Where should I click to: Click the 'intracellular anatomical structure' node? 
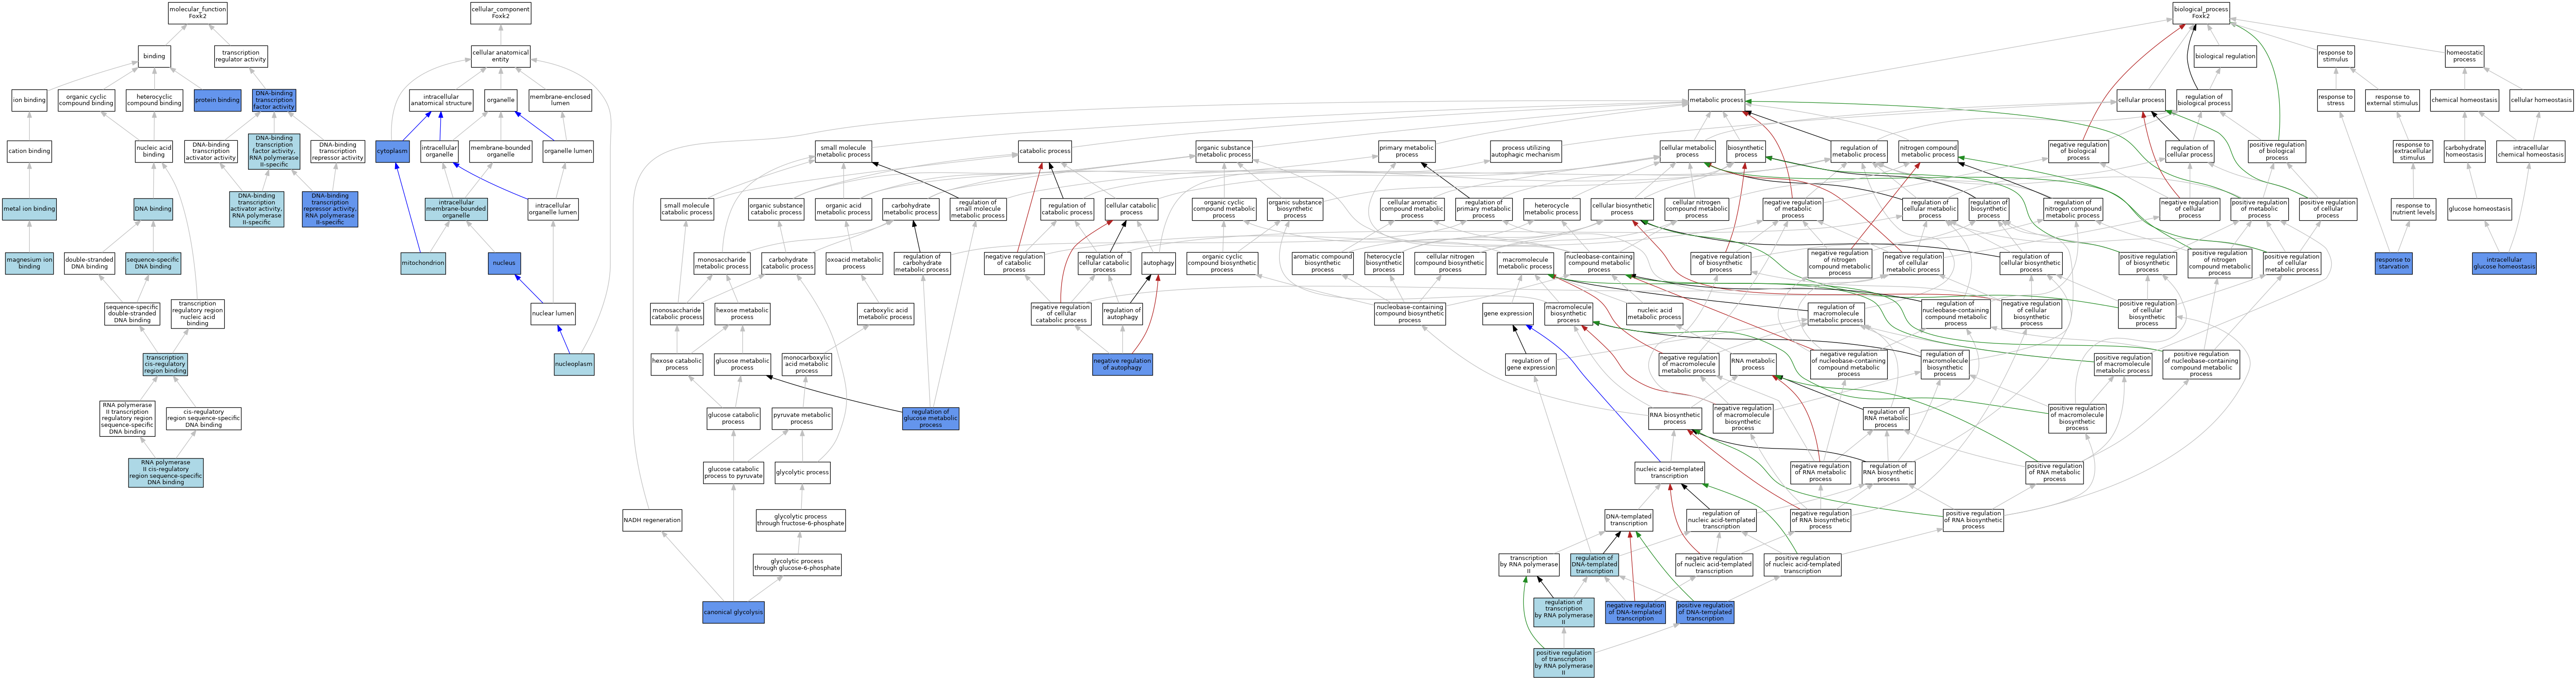pos(441,100)
